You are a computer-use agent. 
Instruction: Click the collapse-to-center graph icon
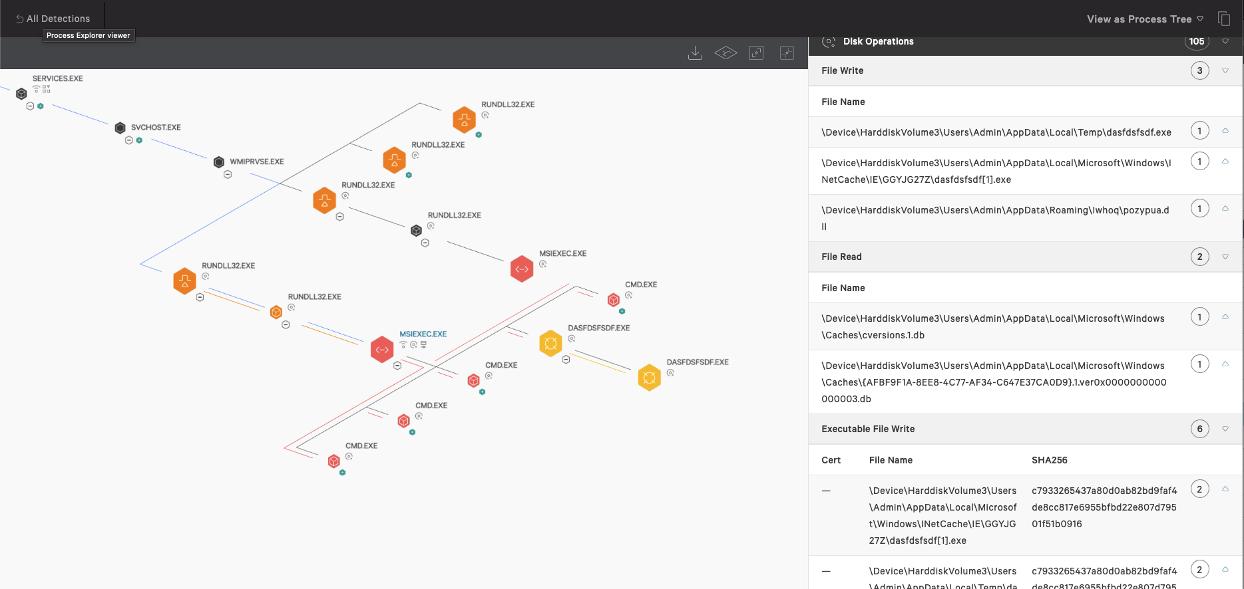click(787, 53)
